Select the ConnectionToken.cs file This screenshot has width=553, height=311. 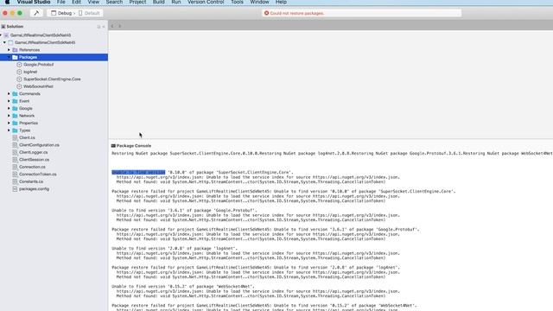click(x=38, y=175)
